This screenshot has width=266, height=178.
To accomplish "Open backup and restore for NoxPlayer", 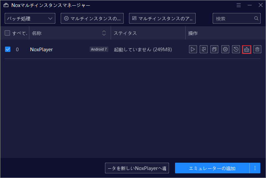I will (236, 49).
